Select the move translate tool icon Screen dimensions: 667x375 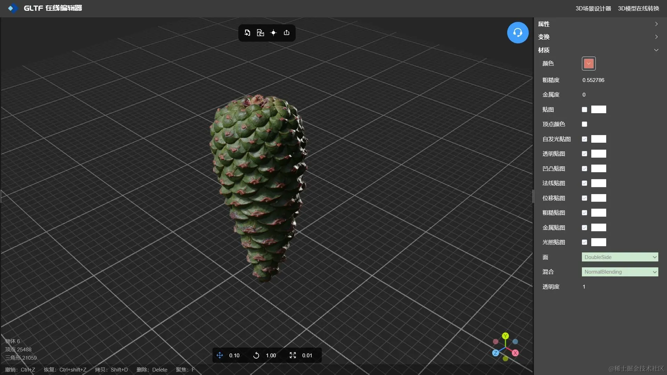click(x=220, y=355)
